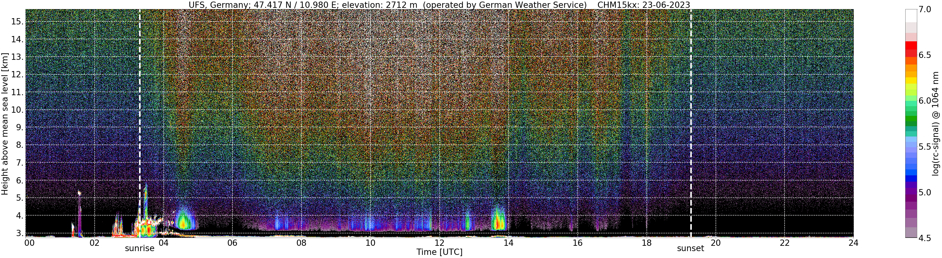Click the y-axis tick label '12.'
Image resolution: width=942 pixels, height=258 pixels.
(x=17, y=75)
